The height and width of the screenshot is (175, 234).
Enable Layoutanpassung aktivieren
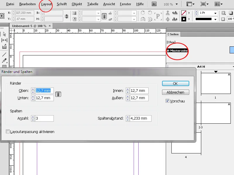tap(8, 132)
